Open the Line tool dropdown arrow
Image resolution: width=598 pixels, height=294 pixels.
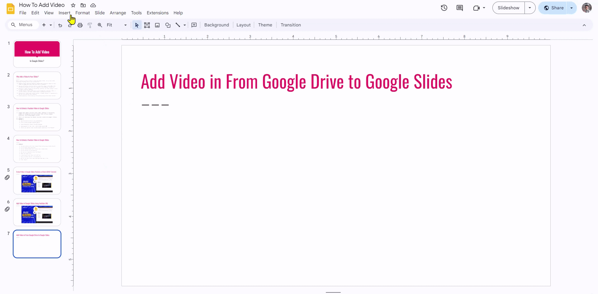[x=184, y=25]
